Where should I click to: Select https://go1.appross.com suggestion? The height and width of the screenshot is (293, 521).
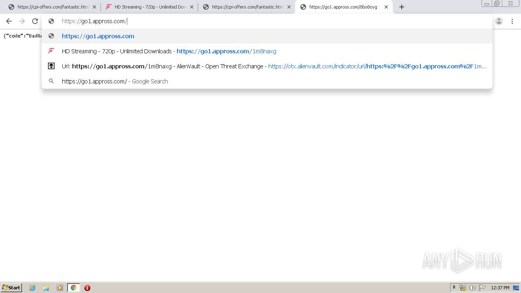[x=267, y=36]
